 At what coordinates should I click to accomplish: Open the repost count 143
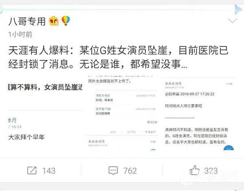[x=49, y=171]
